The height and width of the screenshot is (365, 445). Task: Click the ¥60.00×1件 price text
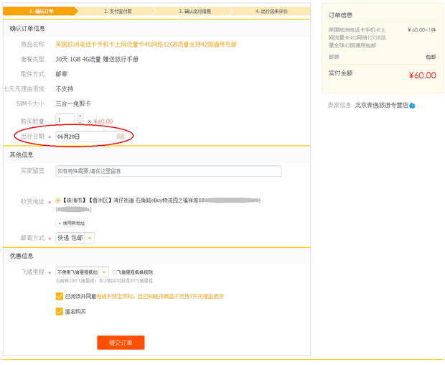pos(422,30)
